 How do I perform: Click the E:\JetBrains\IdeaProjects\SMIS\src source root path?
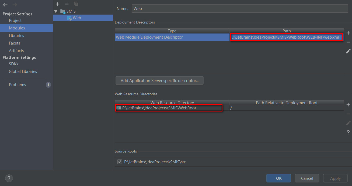tap(155, 162)
